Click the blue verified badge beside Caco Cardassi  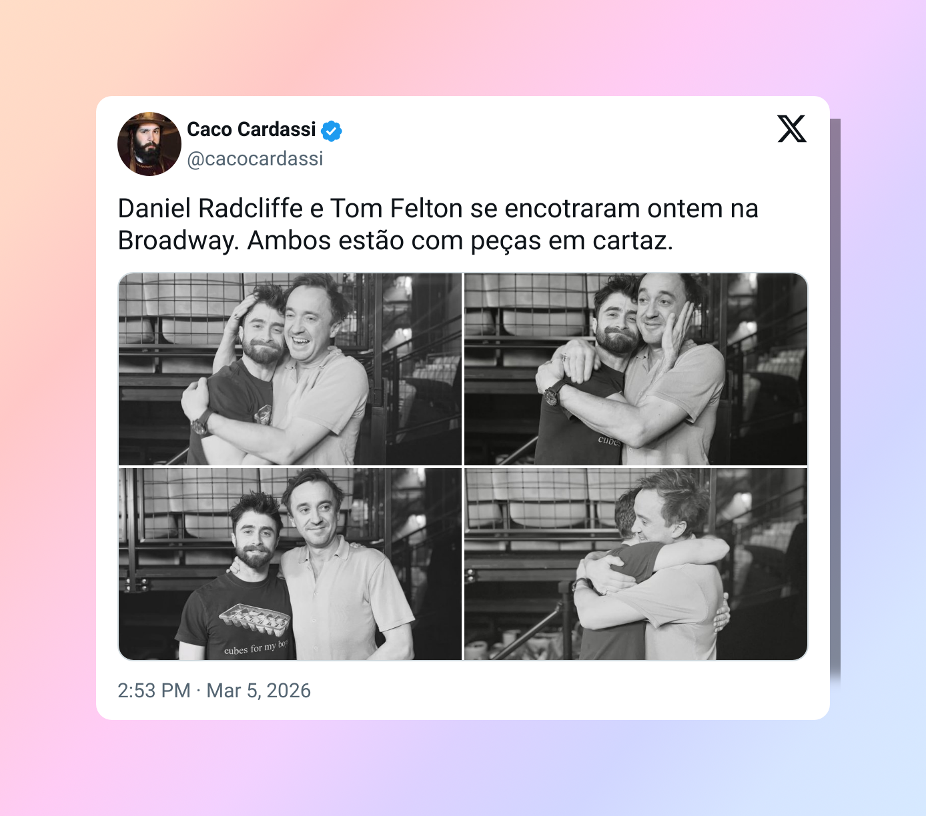332,131
